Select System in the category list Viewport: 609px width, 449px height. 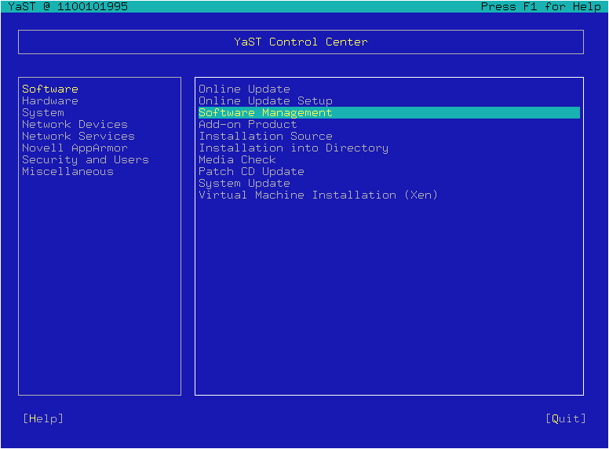click(x=43, y=112)
